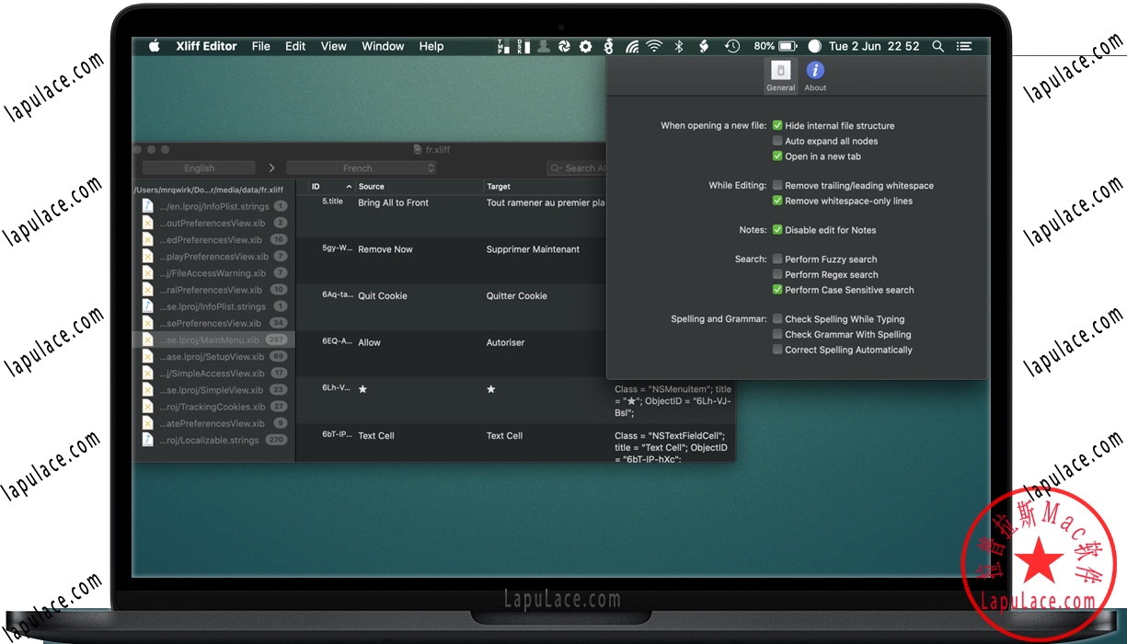Open Spotlight search magnifier
The height and width of the screenshot is (644, 1127).
(x=937, y=46)
